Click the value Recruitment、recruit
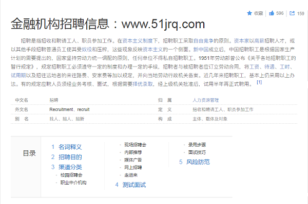The height and width of the screenshot is (204, 308). tap(69, 109)
